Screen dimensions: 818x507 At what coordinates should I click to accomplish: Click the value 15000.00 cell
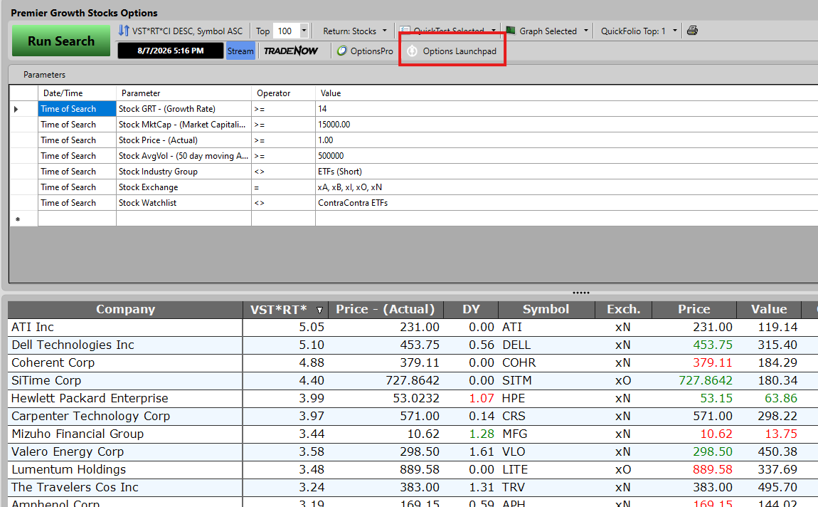tap(566, 125)
